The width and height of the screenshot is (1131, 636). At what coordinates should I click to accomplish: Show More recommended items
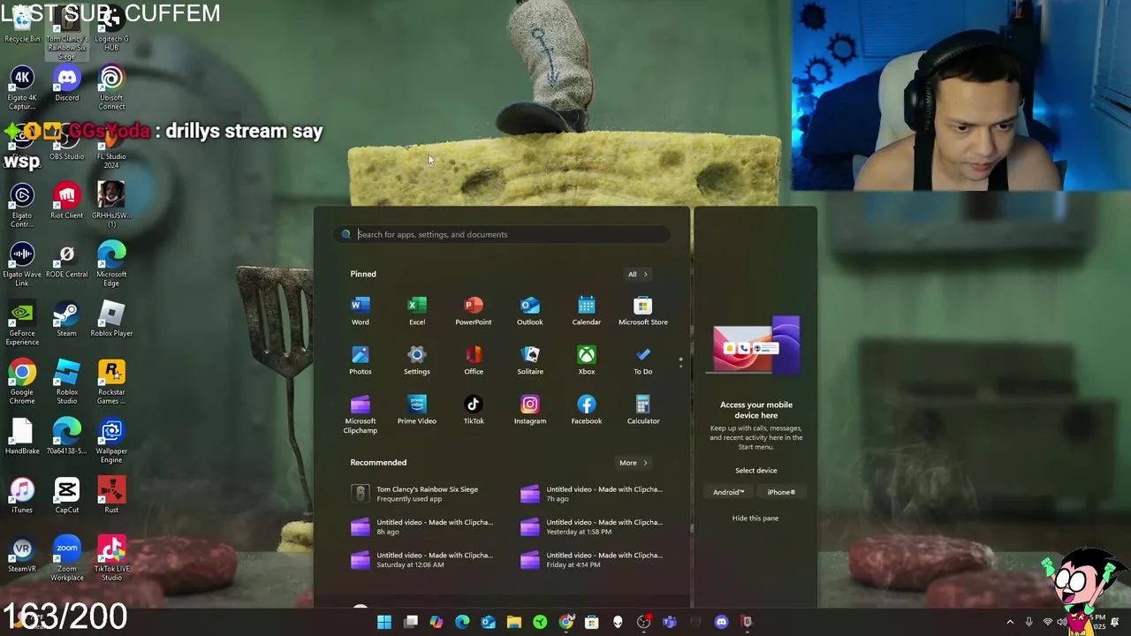634,463
